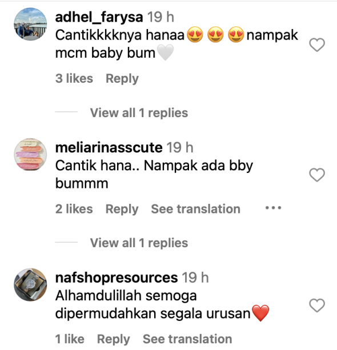Expand replies under meliarinasscute's comment
This screenshot has height=350, width=337.
point(139,243)
